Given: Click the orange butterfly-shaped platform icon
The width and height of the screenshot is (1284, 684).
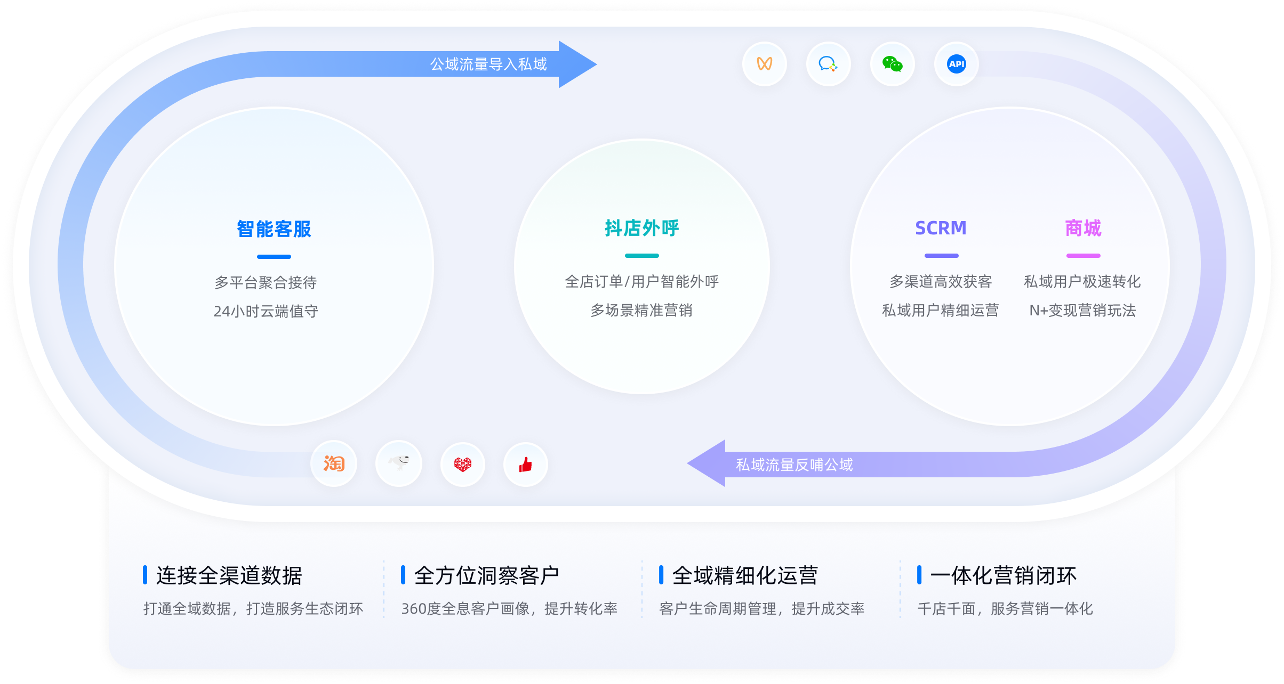Looking at the screenshot, I should (x=764, y=64).
